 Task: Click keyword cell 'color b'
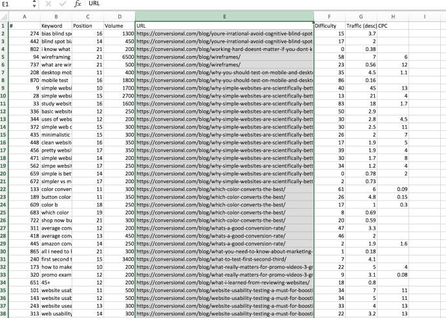(56, 204)
